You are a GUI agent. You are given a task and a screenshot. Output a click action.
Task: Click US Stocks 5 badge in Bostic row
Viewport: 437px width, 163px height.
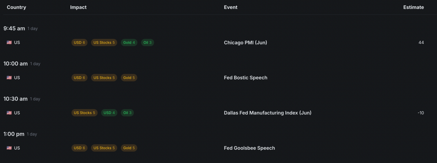pyautogui.click(x=104, y=78)
